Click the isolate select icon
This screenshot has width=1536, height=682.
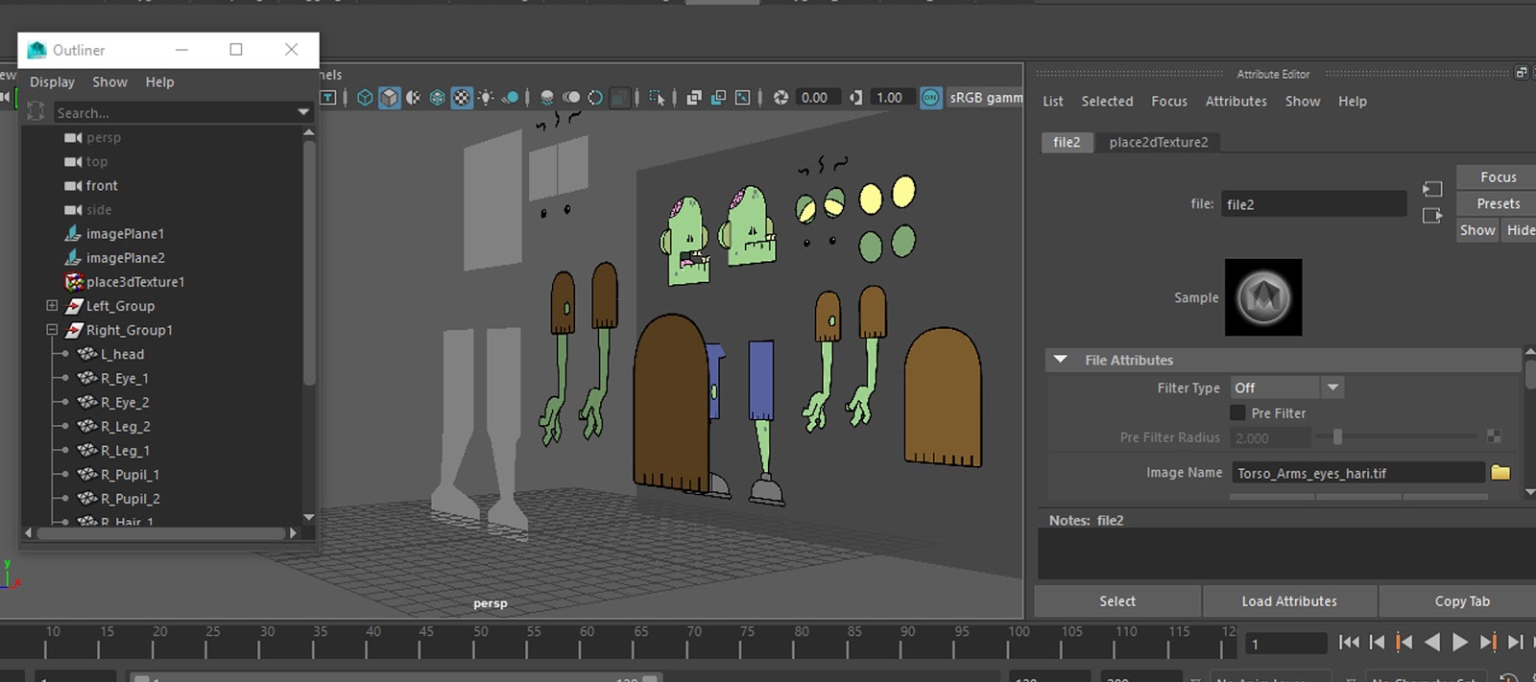pos(657,98)
